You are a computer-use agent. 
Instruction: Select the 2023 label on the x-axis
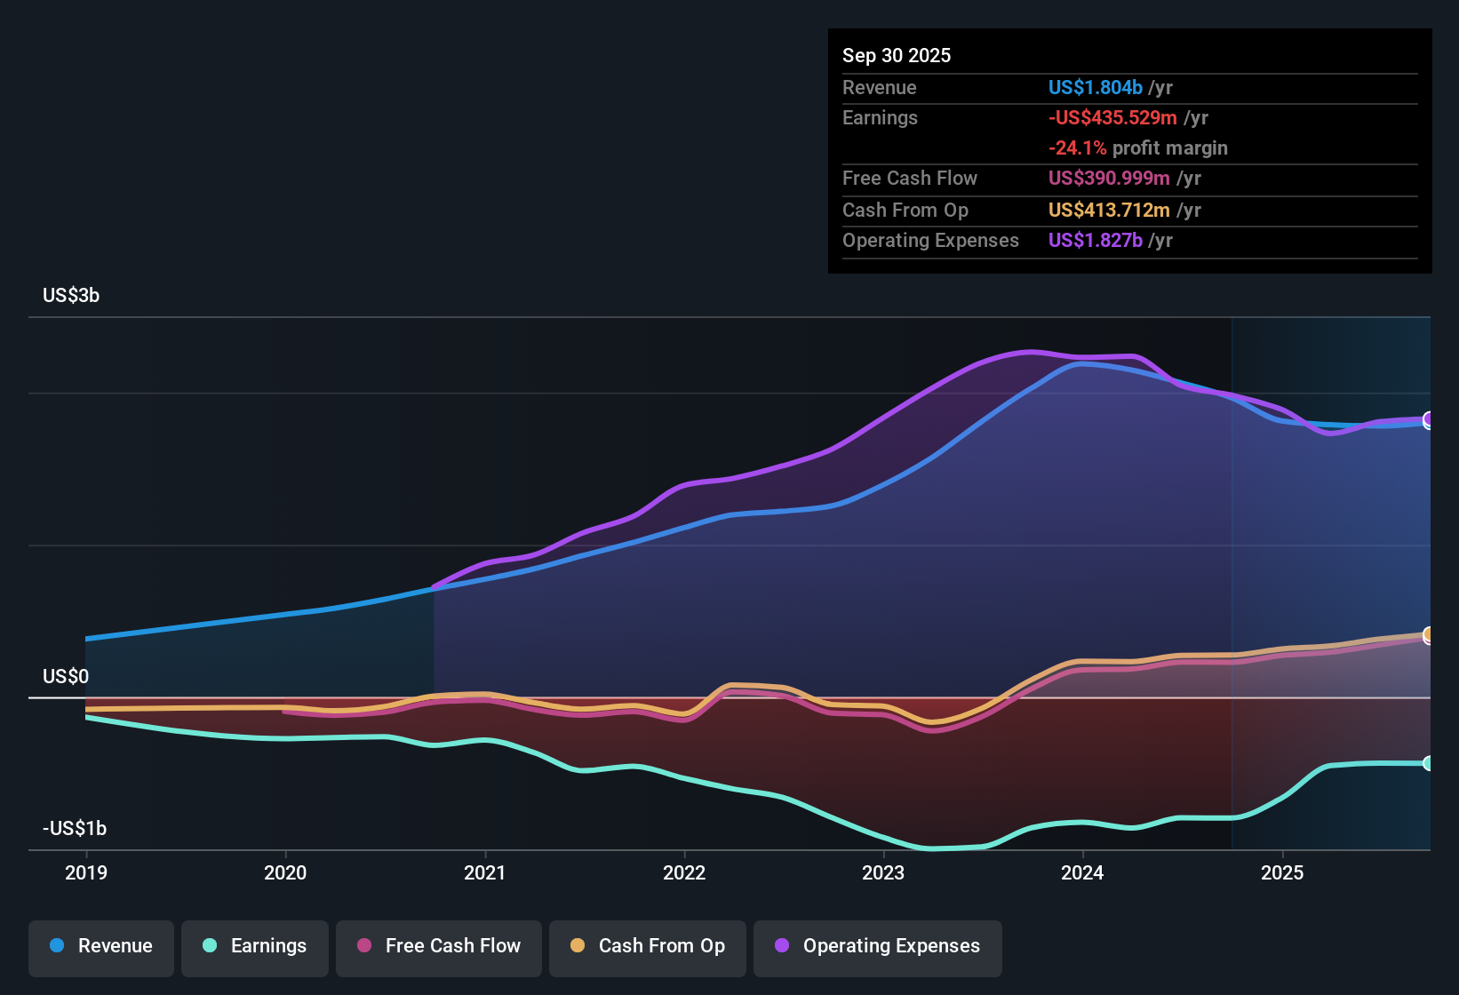click(883, 873)
